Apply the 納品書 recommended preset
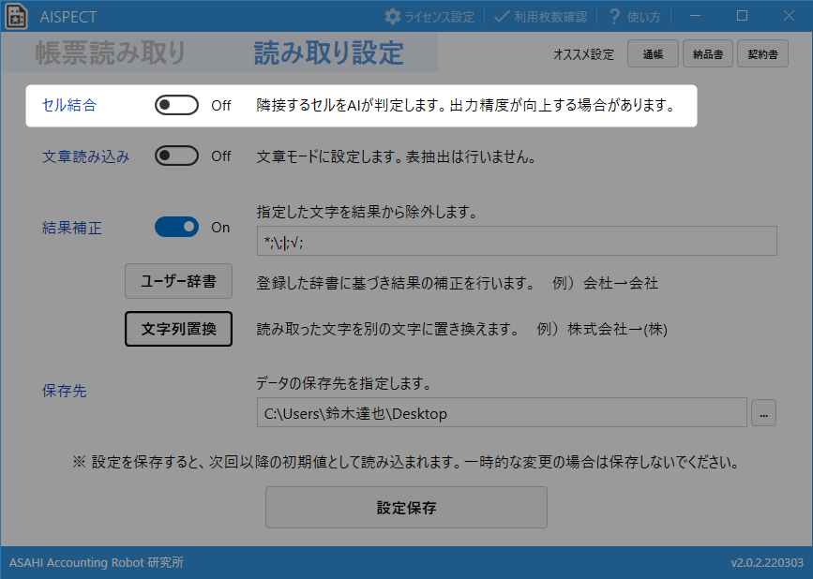This screenshot has height=579, width=813. (708, 54)
